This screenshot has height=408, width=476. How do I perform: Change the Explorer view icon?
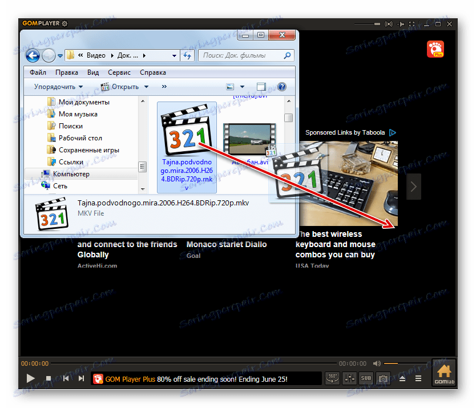[x=230, y=87]
